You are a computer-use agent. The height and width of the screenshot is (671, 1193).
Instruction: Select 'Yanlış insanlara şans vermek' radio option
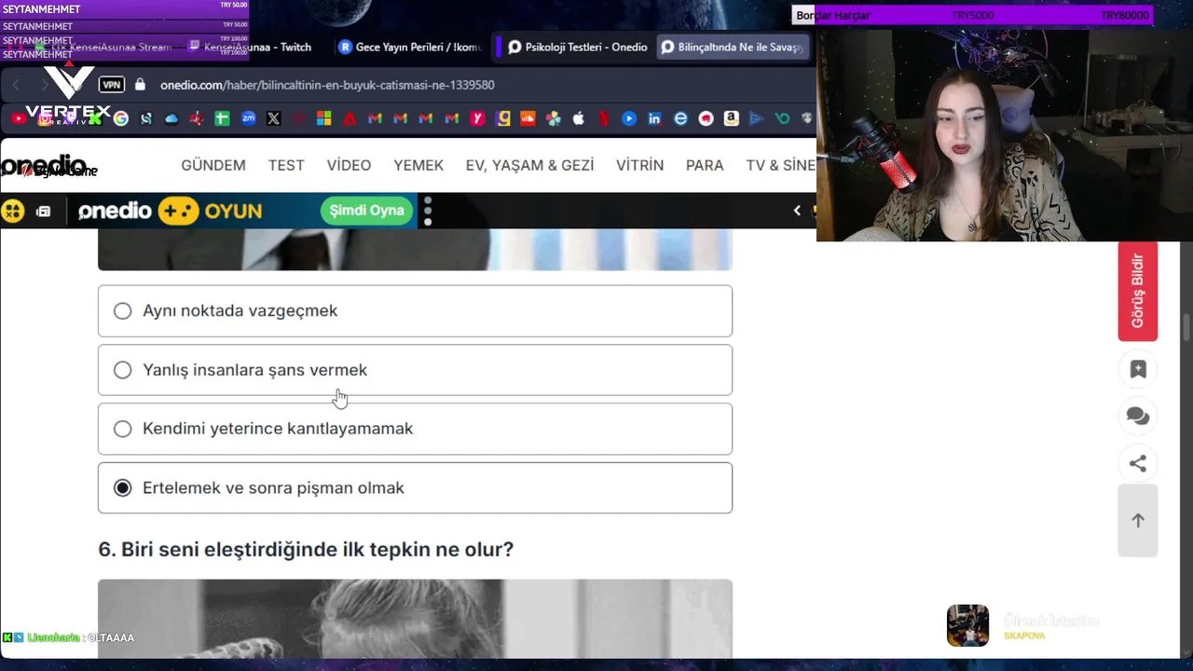(x=122, y=370)
